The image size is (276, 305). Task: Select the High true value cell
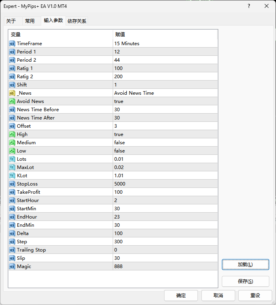click(165, 134)
